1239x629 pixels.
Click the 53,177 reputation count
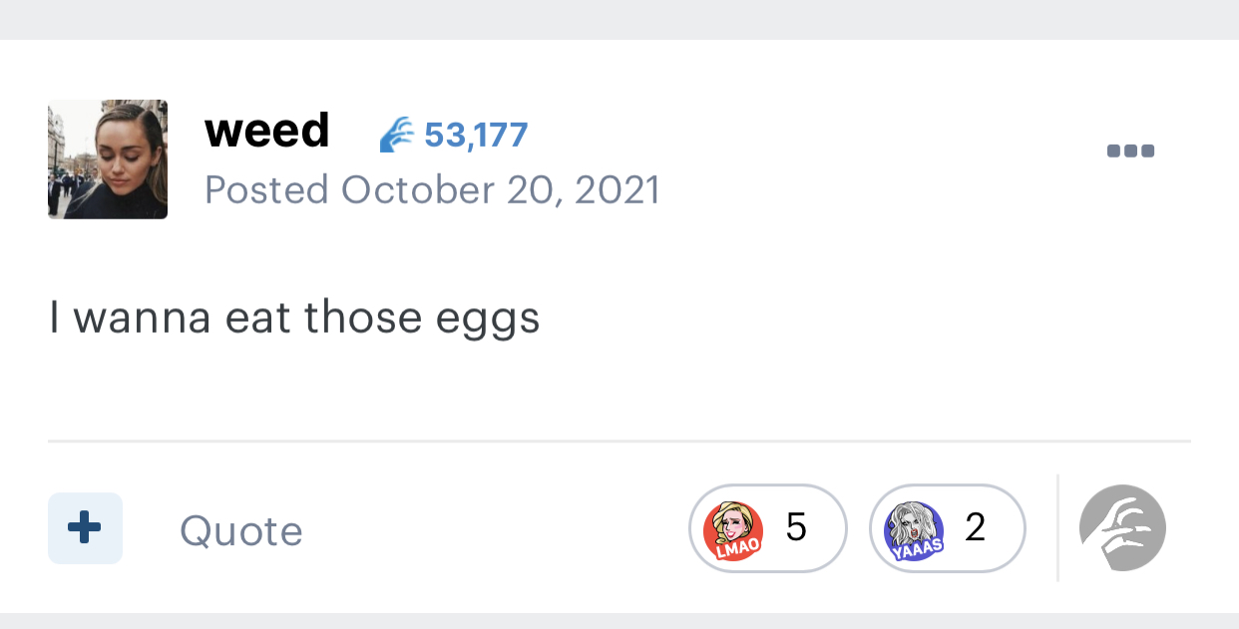click(x=476, y=135)
